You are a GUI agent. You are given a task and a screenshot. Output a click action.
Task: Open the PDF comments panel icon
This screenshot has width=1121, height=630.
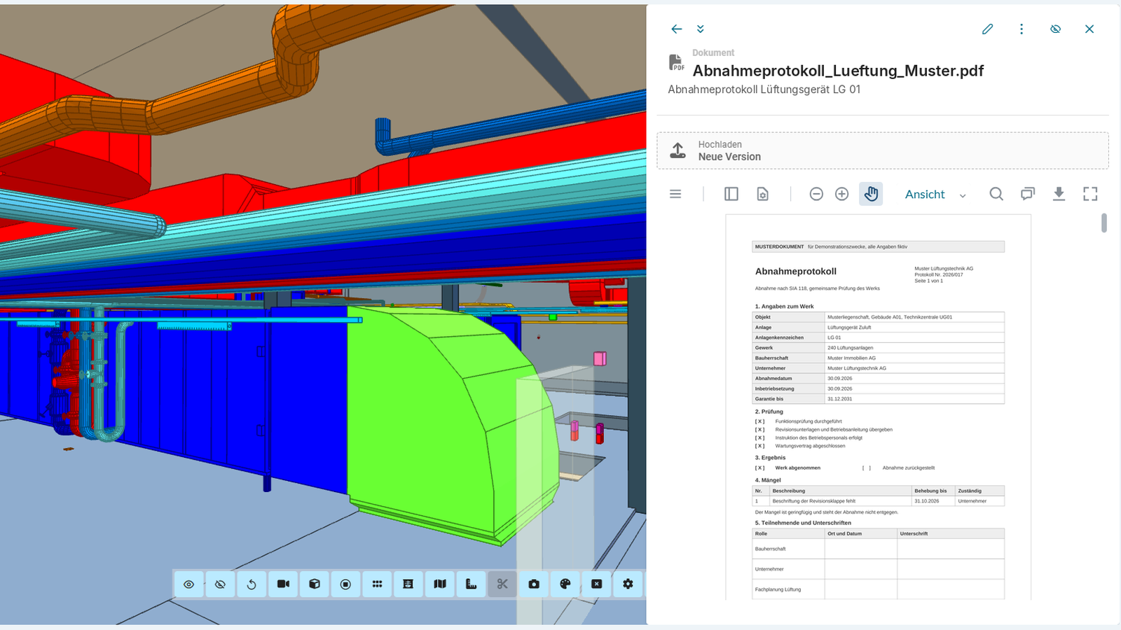1028,194
